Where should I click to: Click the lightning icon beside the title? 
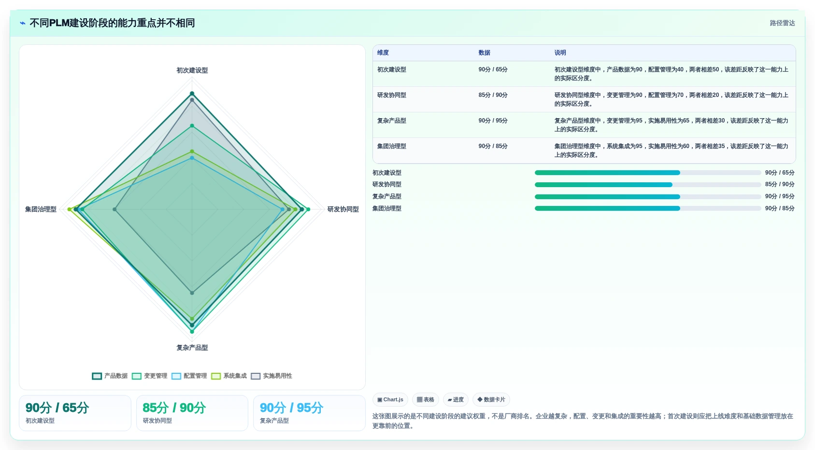pos(22,23)
